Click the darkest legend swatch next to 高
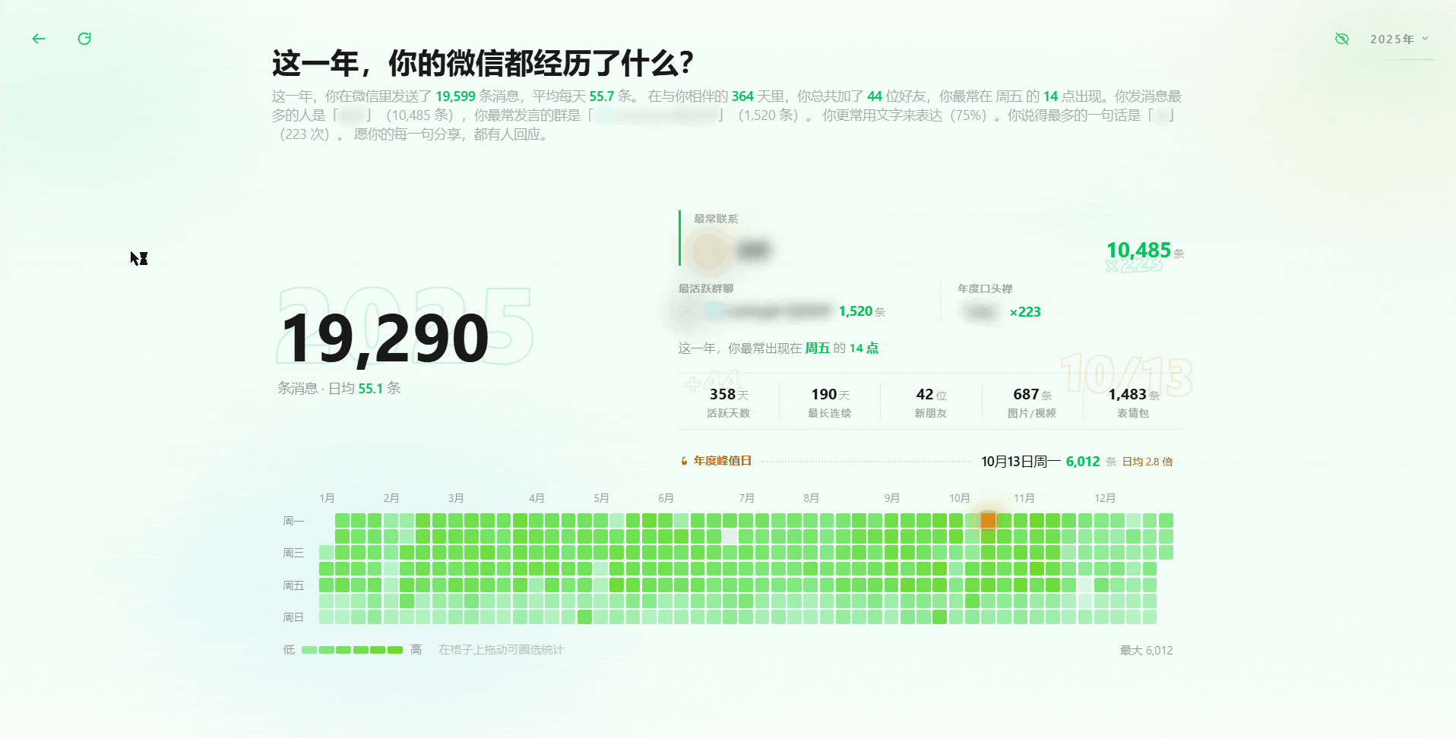This screenshot has width=1456, height=738. click(x=395, y=650)
